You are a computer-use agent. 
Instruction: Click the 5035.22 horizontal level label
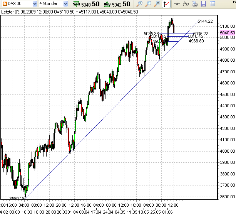click(x=201, y=34)
